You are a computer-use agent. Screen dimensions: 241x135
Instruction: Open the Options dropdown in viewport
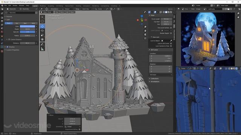coord(171,9)
